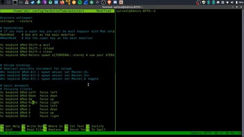Viewport: 244px width, 137px height.
Task: Click the 'Modified' status in nano header
Action: click(104, 11)
